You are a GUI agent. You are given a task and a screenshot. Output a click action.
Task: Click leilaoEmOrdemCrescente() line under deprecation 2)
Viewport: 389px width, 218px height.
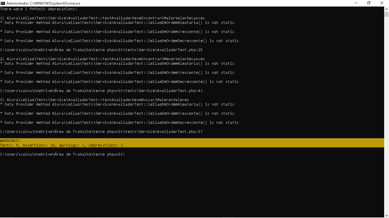(x=117, y=72)
